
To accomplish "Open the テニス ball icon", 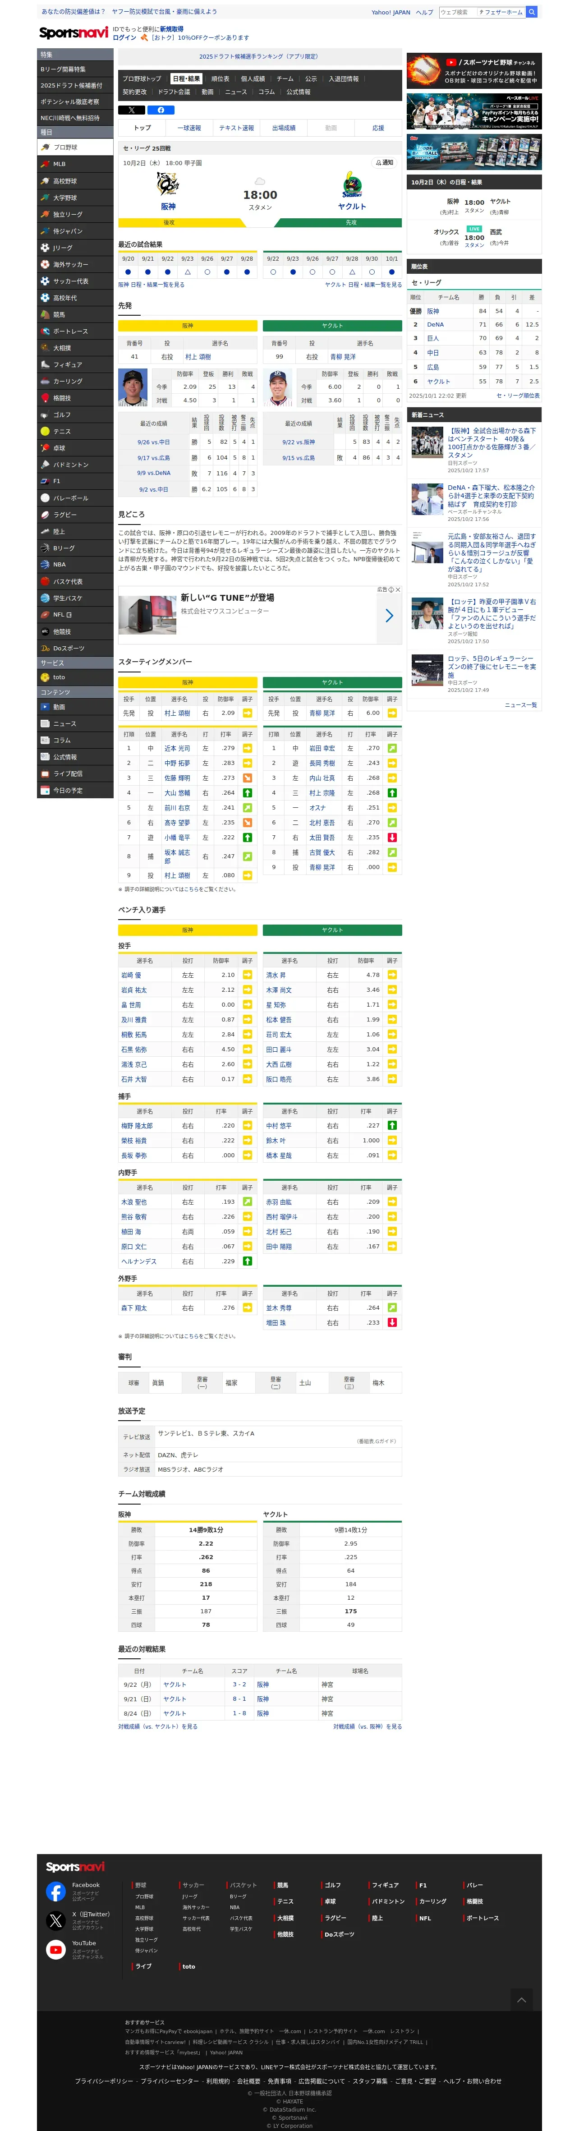I will pos(45,431).
